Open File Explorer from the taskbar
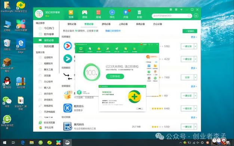This screenshot has width=234, height=146. click(x=31, y=143)
